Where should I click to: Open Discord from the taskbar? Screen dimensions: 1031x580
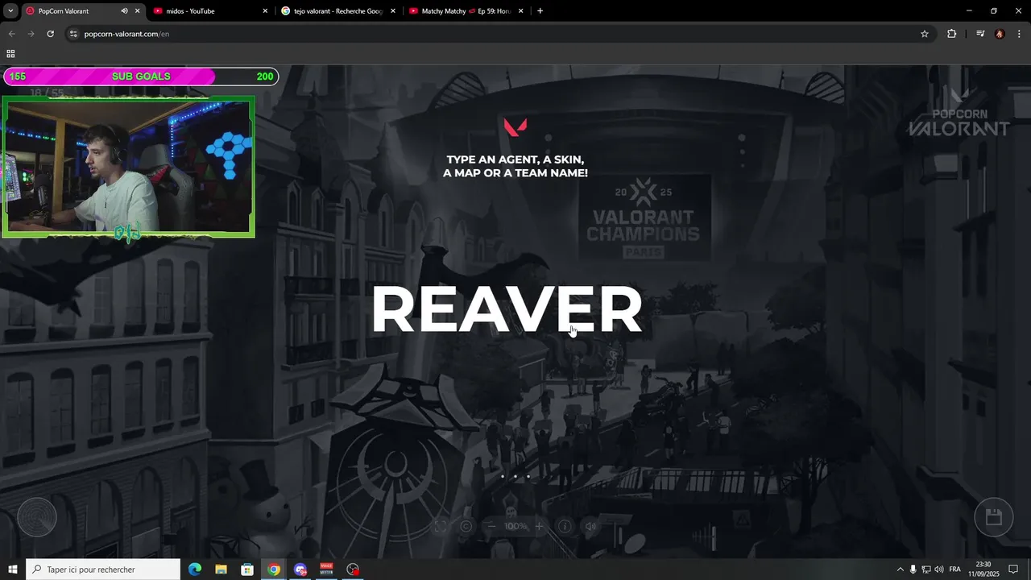tap(300, 570)
